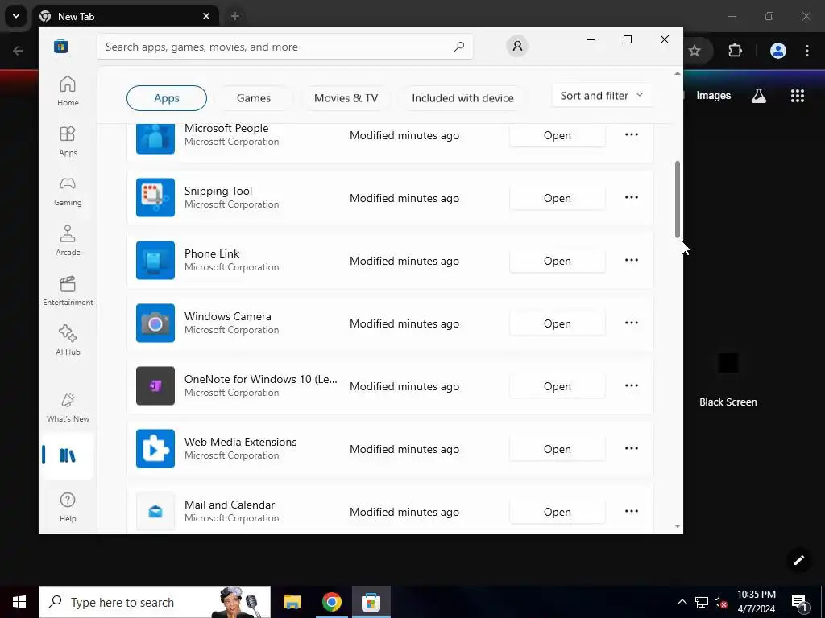Open What's New in the sidebar
The height and width of the screenshot is (618, 825).
click(x=68, y=407)
